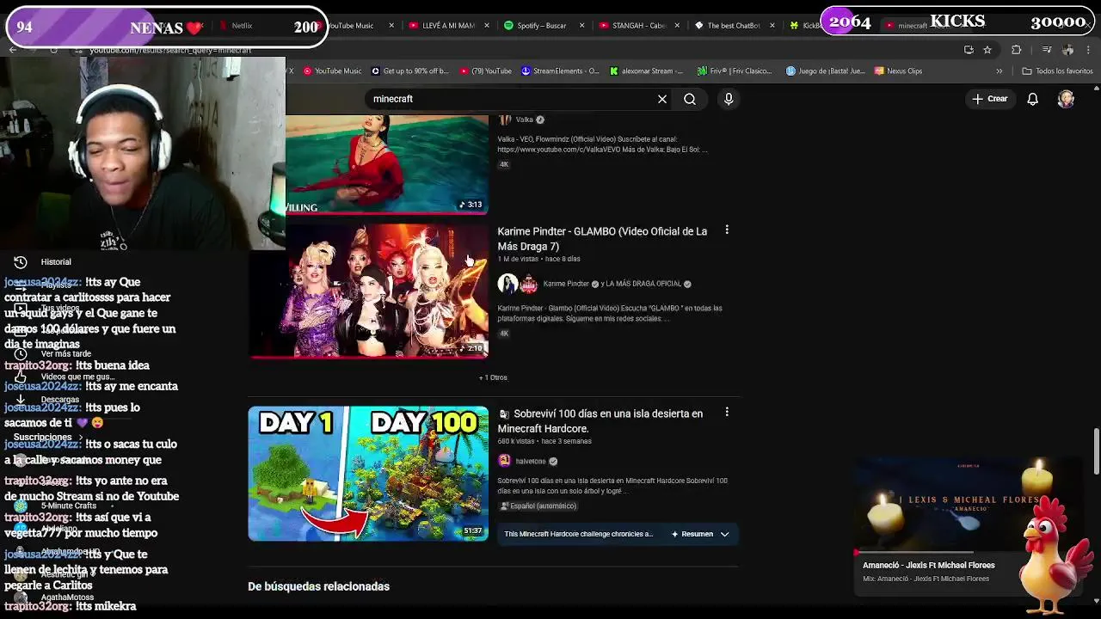Open haivetone channel avatar icon

[504, 461]
